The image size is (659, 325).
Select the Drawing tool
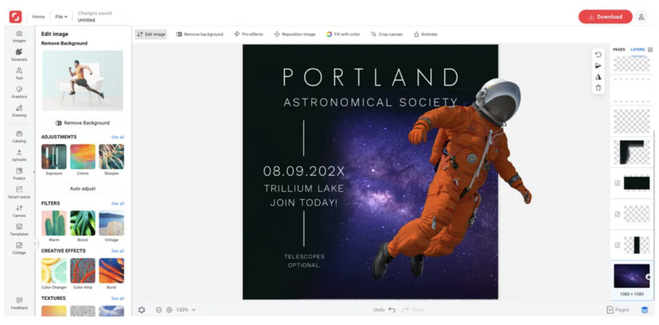click(19, 110)
